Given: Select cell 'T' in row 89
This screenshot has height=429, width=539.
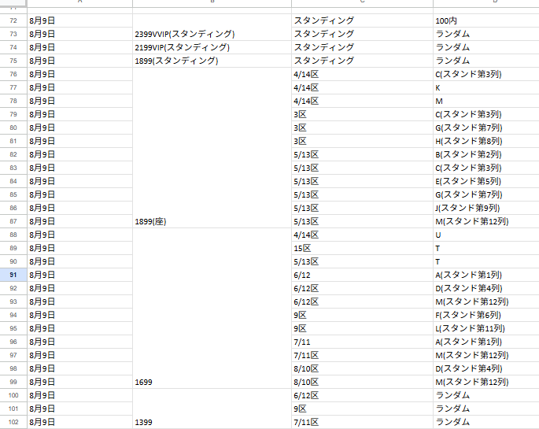Looking at the screenshot, I should (x=486, y=248).
